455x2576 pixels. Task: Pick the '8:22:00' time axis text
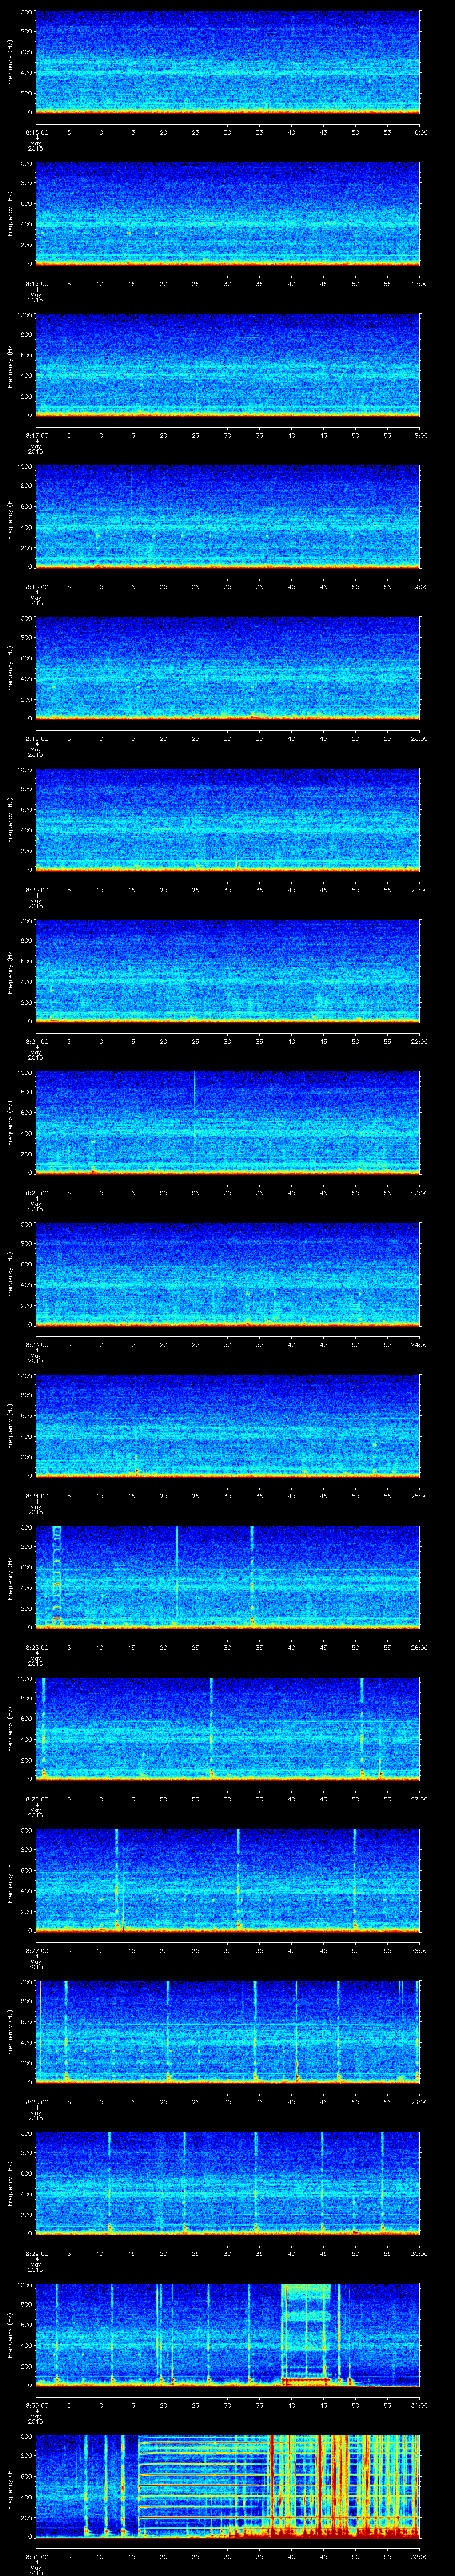pos(36,1192)
